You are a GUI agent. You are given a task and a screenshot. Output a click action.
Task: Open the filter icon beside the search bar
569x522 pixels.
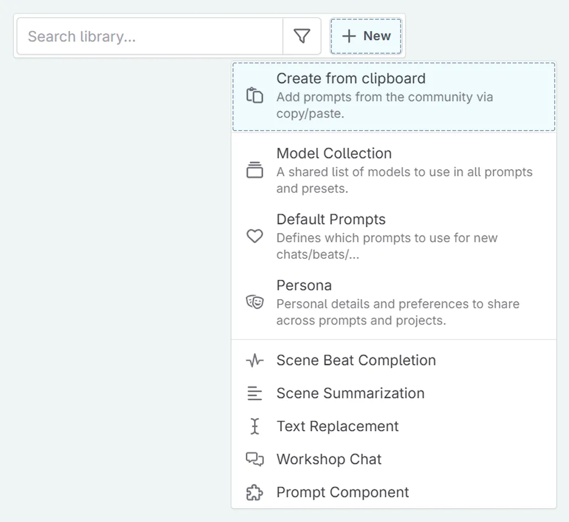point(302,35)
